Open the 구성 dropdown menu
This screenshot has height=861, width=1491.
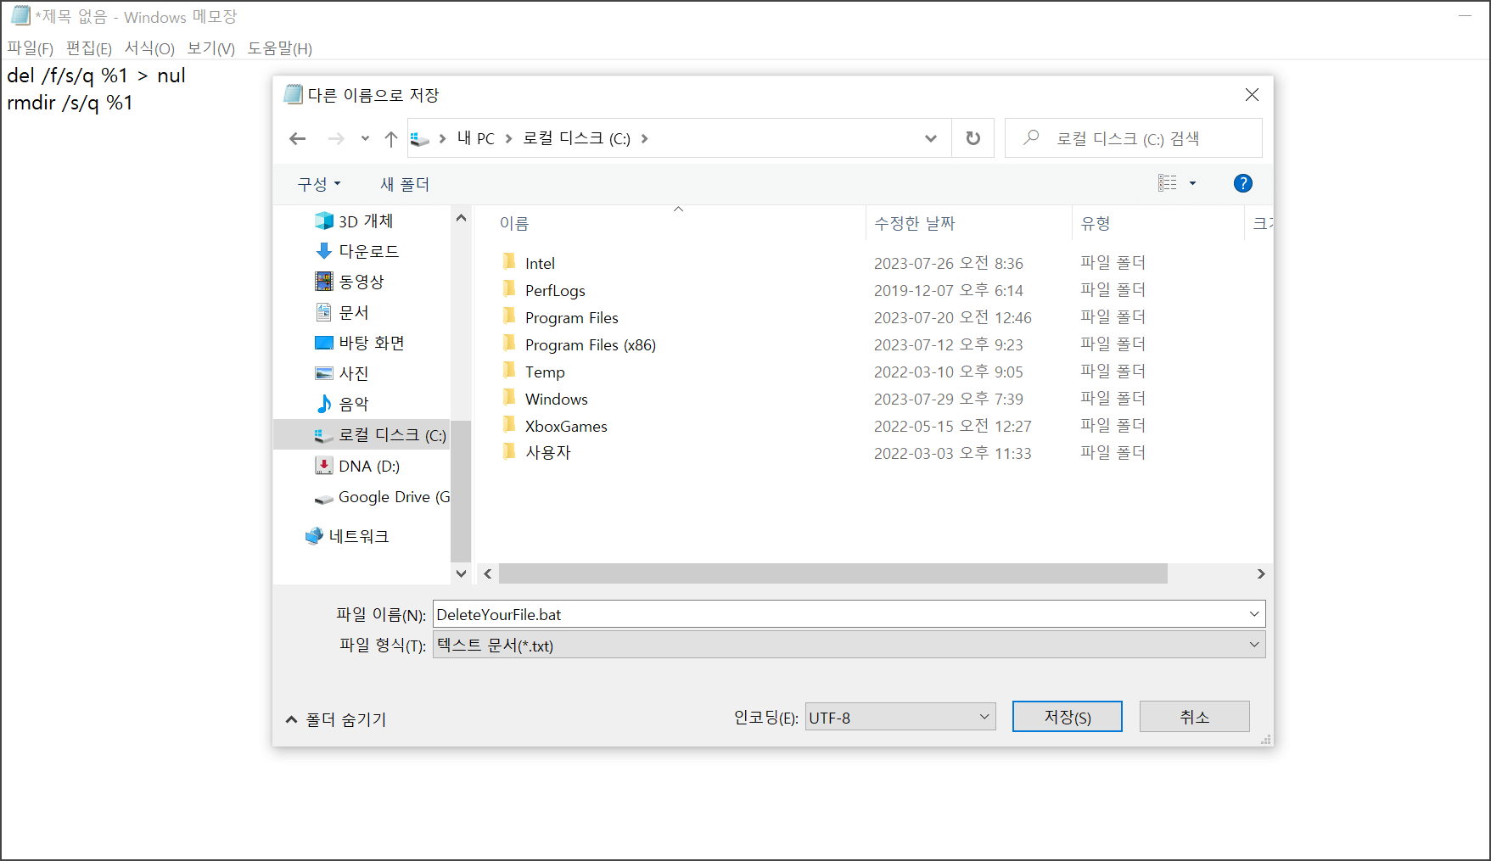point(319,184)
